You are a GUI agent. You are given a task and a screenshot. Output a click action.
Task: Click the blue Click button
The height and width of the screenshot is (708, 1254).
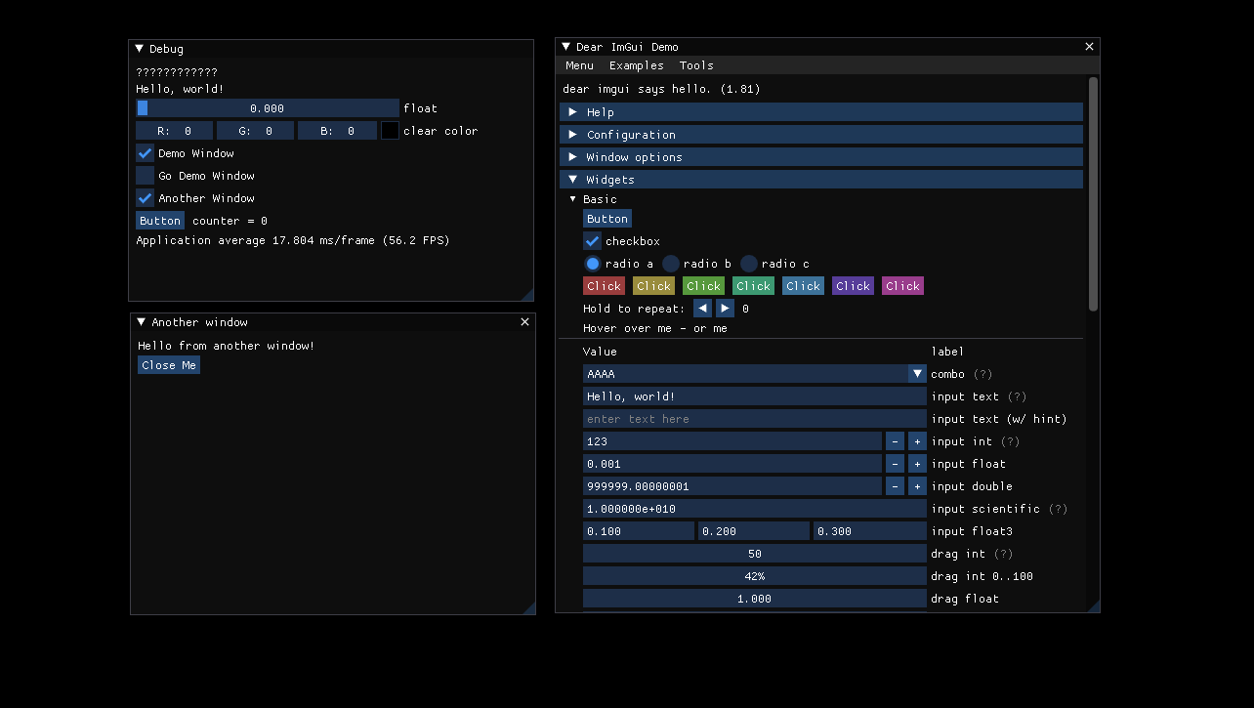pos(803,286)
